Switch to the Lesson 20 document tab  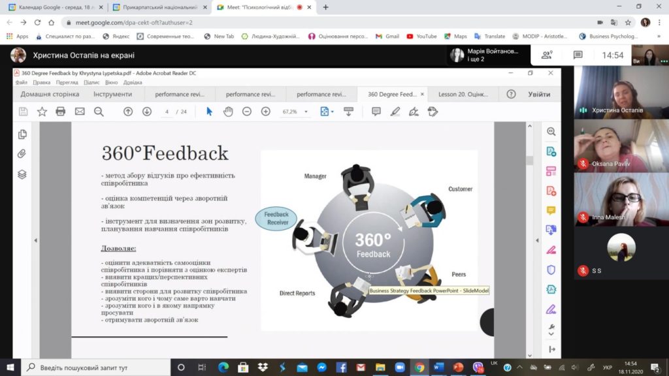463,94
